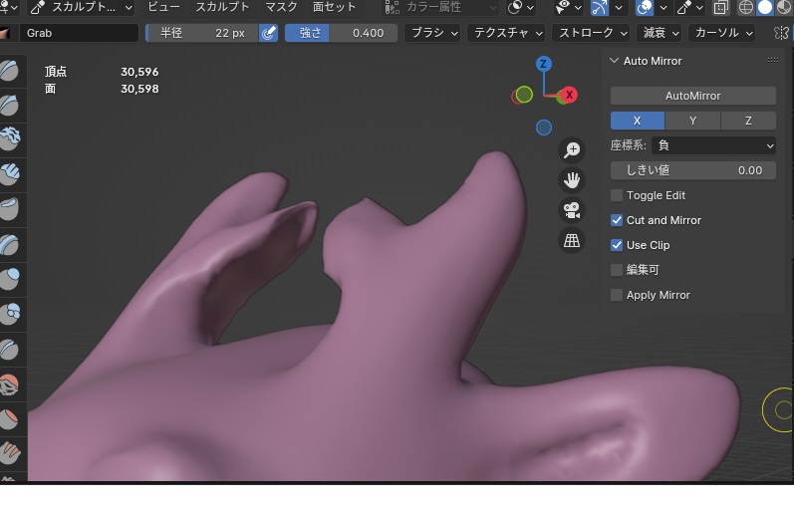794x510 pixels.
Task: Select the Clay Strips brush
Action: pyautogui.click(x=9, y=174)
